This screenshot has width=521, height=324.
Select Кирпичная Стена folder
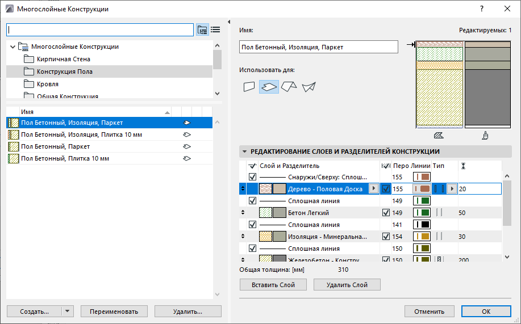pos(64,59)
